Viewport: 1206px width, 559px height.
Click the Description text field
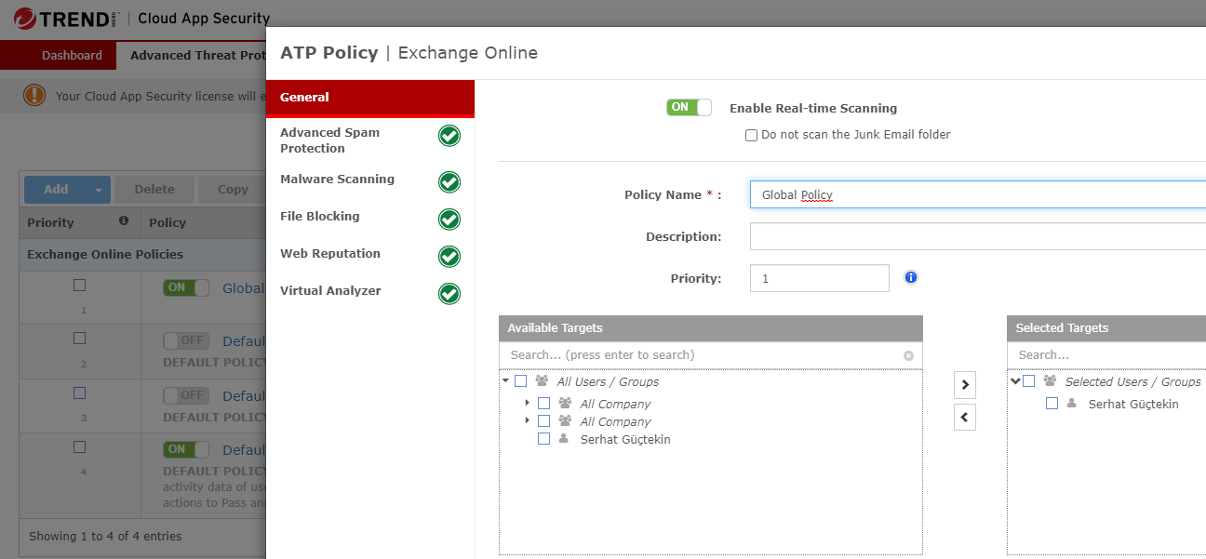pos(977,236)
